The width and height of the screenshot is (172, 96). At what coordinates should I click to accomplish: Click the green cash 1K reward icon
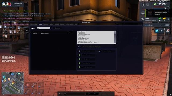pyautogui.click(x=160, y=19)
